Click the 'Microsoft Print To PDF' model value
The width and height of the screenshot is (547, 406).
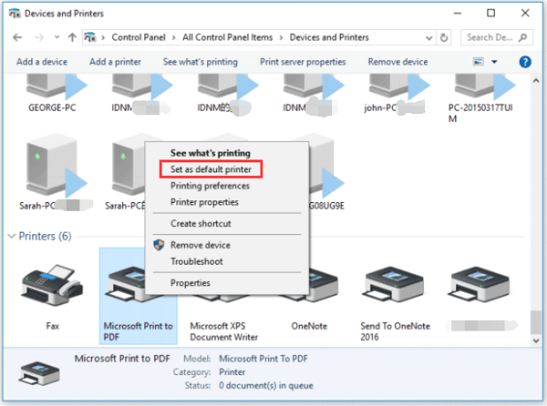[x=263, y=359]
